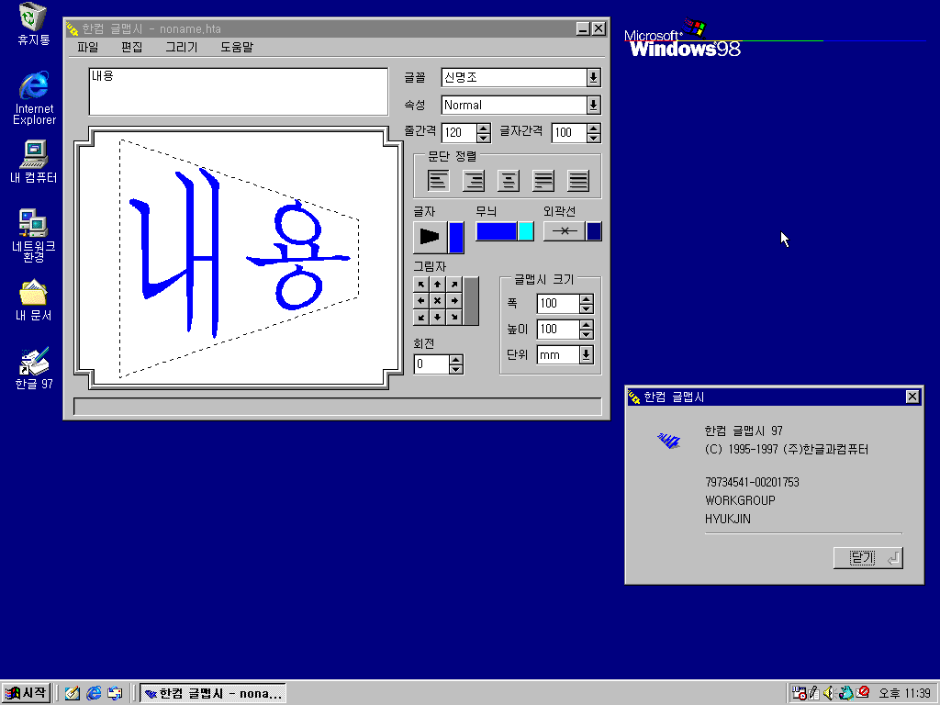Click the 닫기 button in about dialog

(868, 558)
